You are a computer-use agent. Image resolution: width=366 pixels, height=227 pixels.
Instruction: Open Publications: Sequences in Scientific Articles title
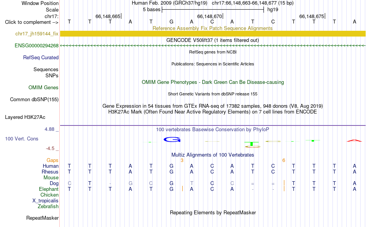click(x=213, y=64)
